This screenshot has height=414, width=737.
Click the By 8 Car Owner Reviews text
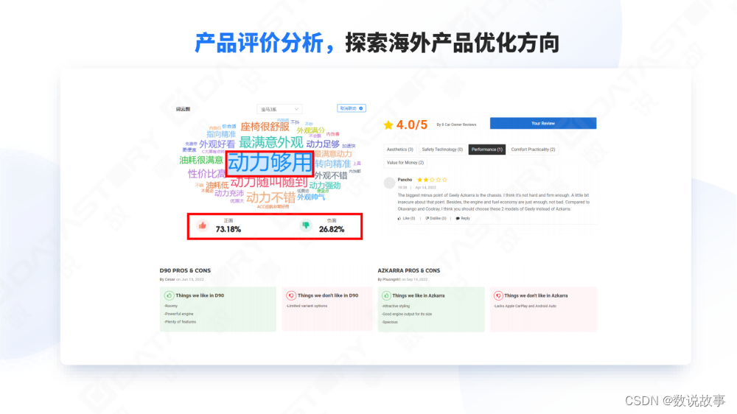coord(456,125)
